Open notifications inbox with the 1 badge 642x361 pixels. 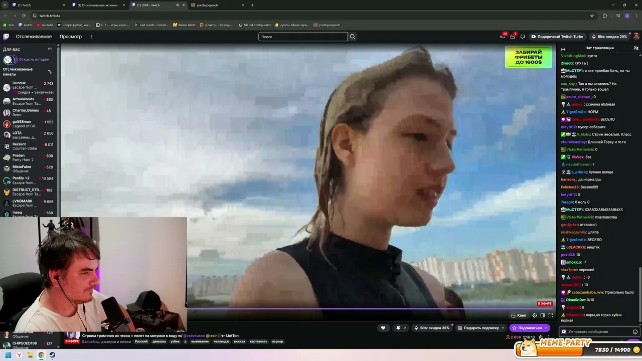point(513,37)
